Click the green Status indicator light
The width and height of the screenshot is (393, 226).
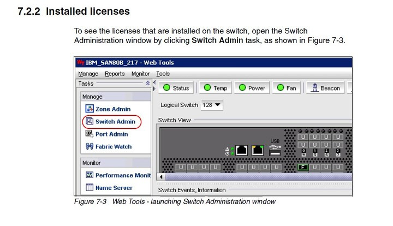tap(166, 87)
